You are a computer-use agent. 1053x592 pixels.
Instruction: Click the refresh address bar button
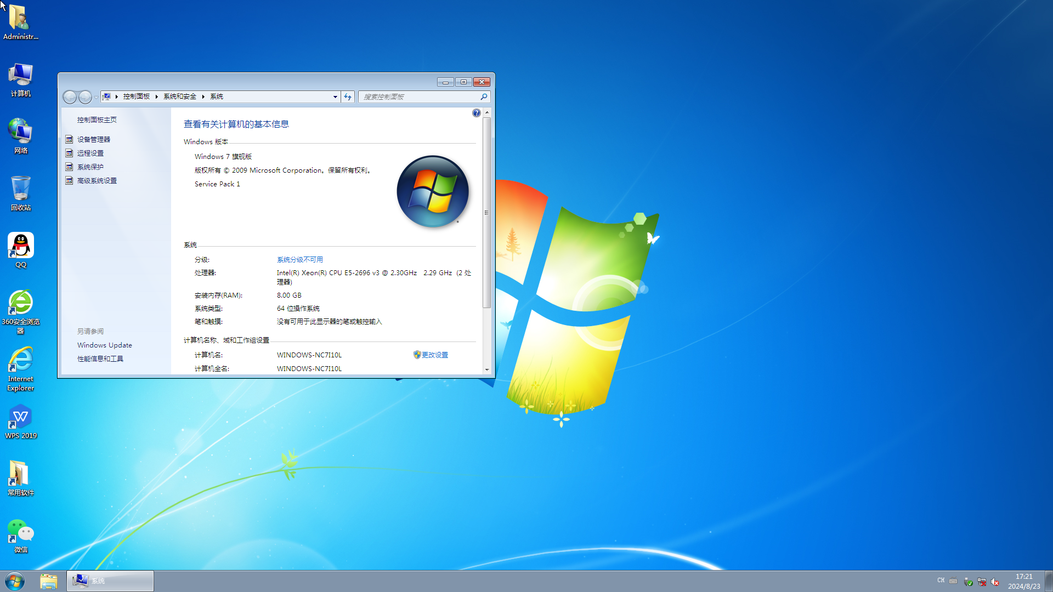(348, 96)
